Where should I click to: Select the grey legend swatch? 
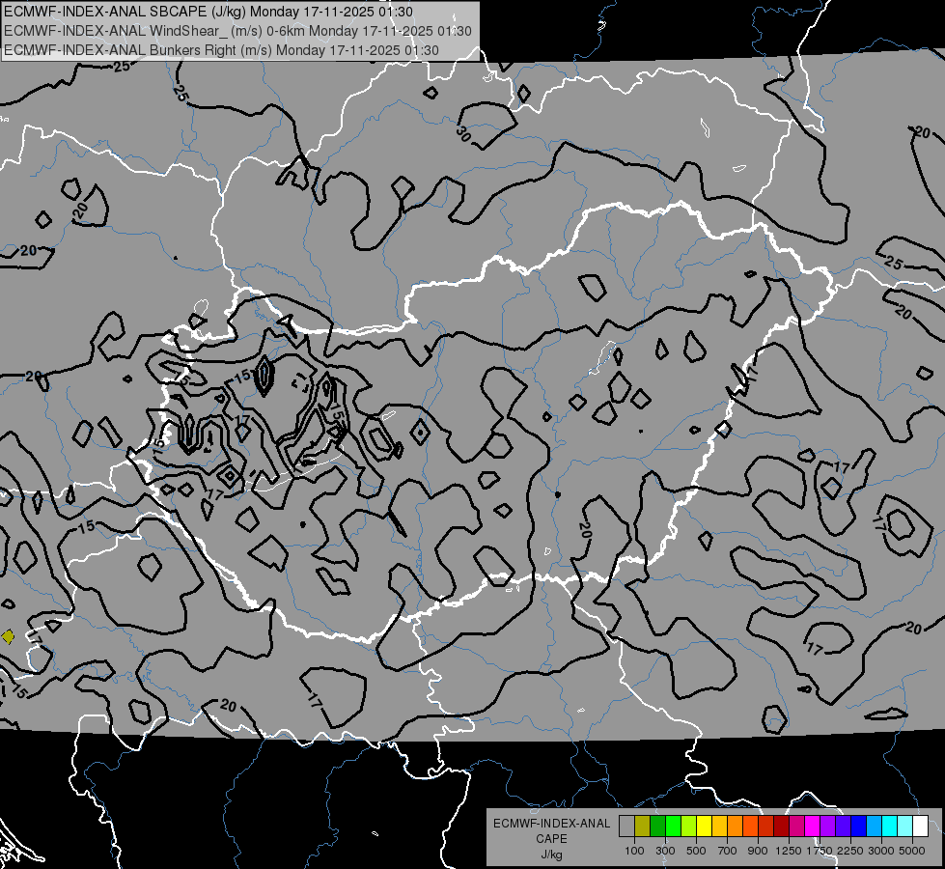pos(626,827)
